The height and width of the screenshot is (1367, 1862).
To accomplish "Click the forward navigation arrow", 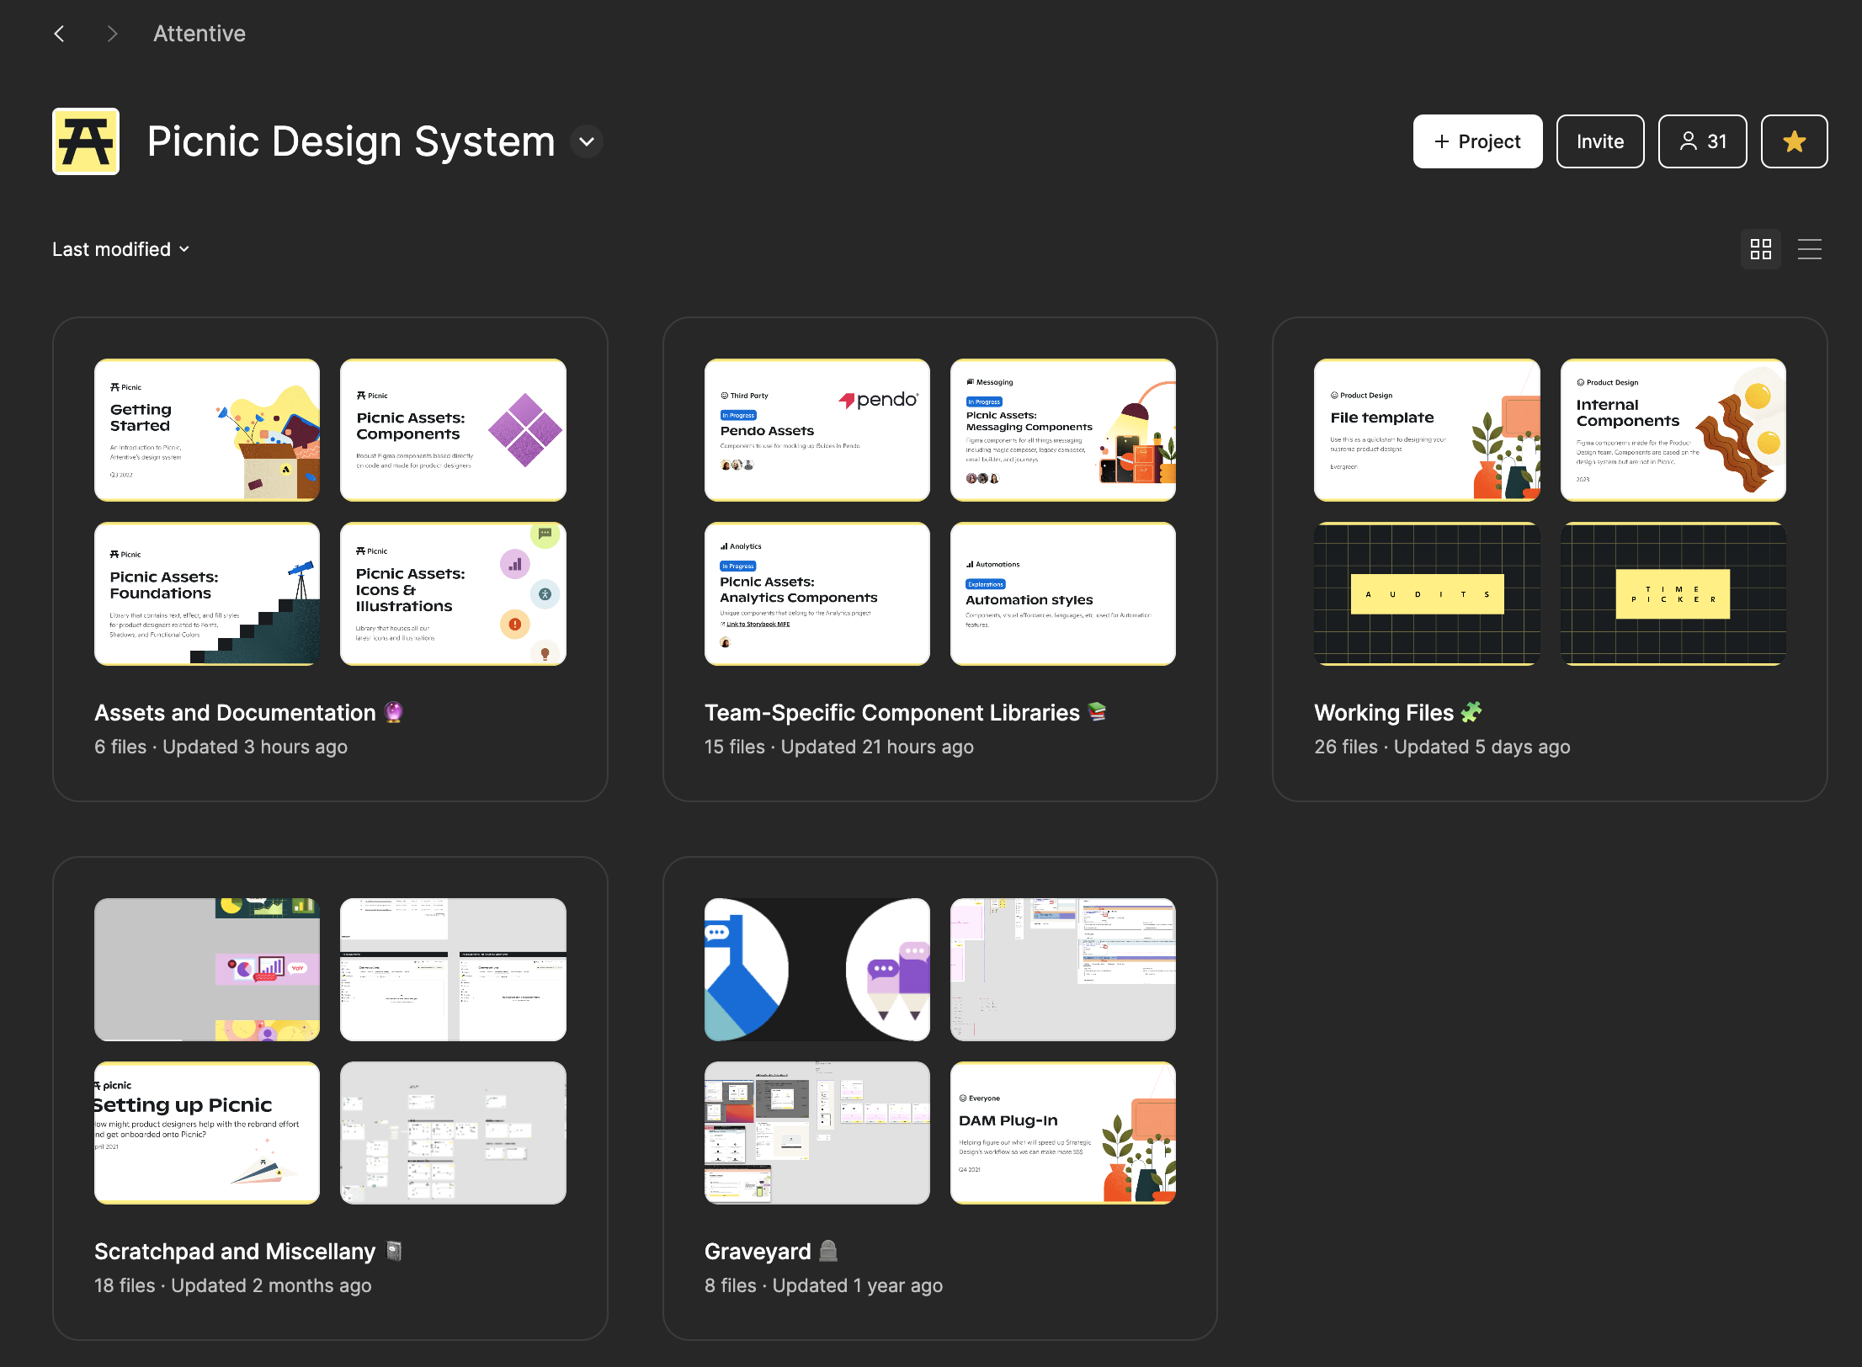I will click(112, 34).
